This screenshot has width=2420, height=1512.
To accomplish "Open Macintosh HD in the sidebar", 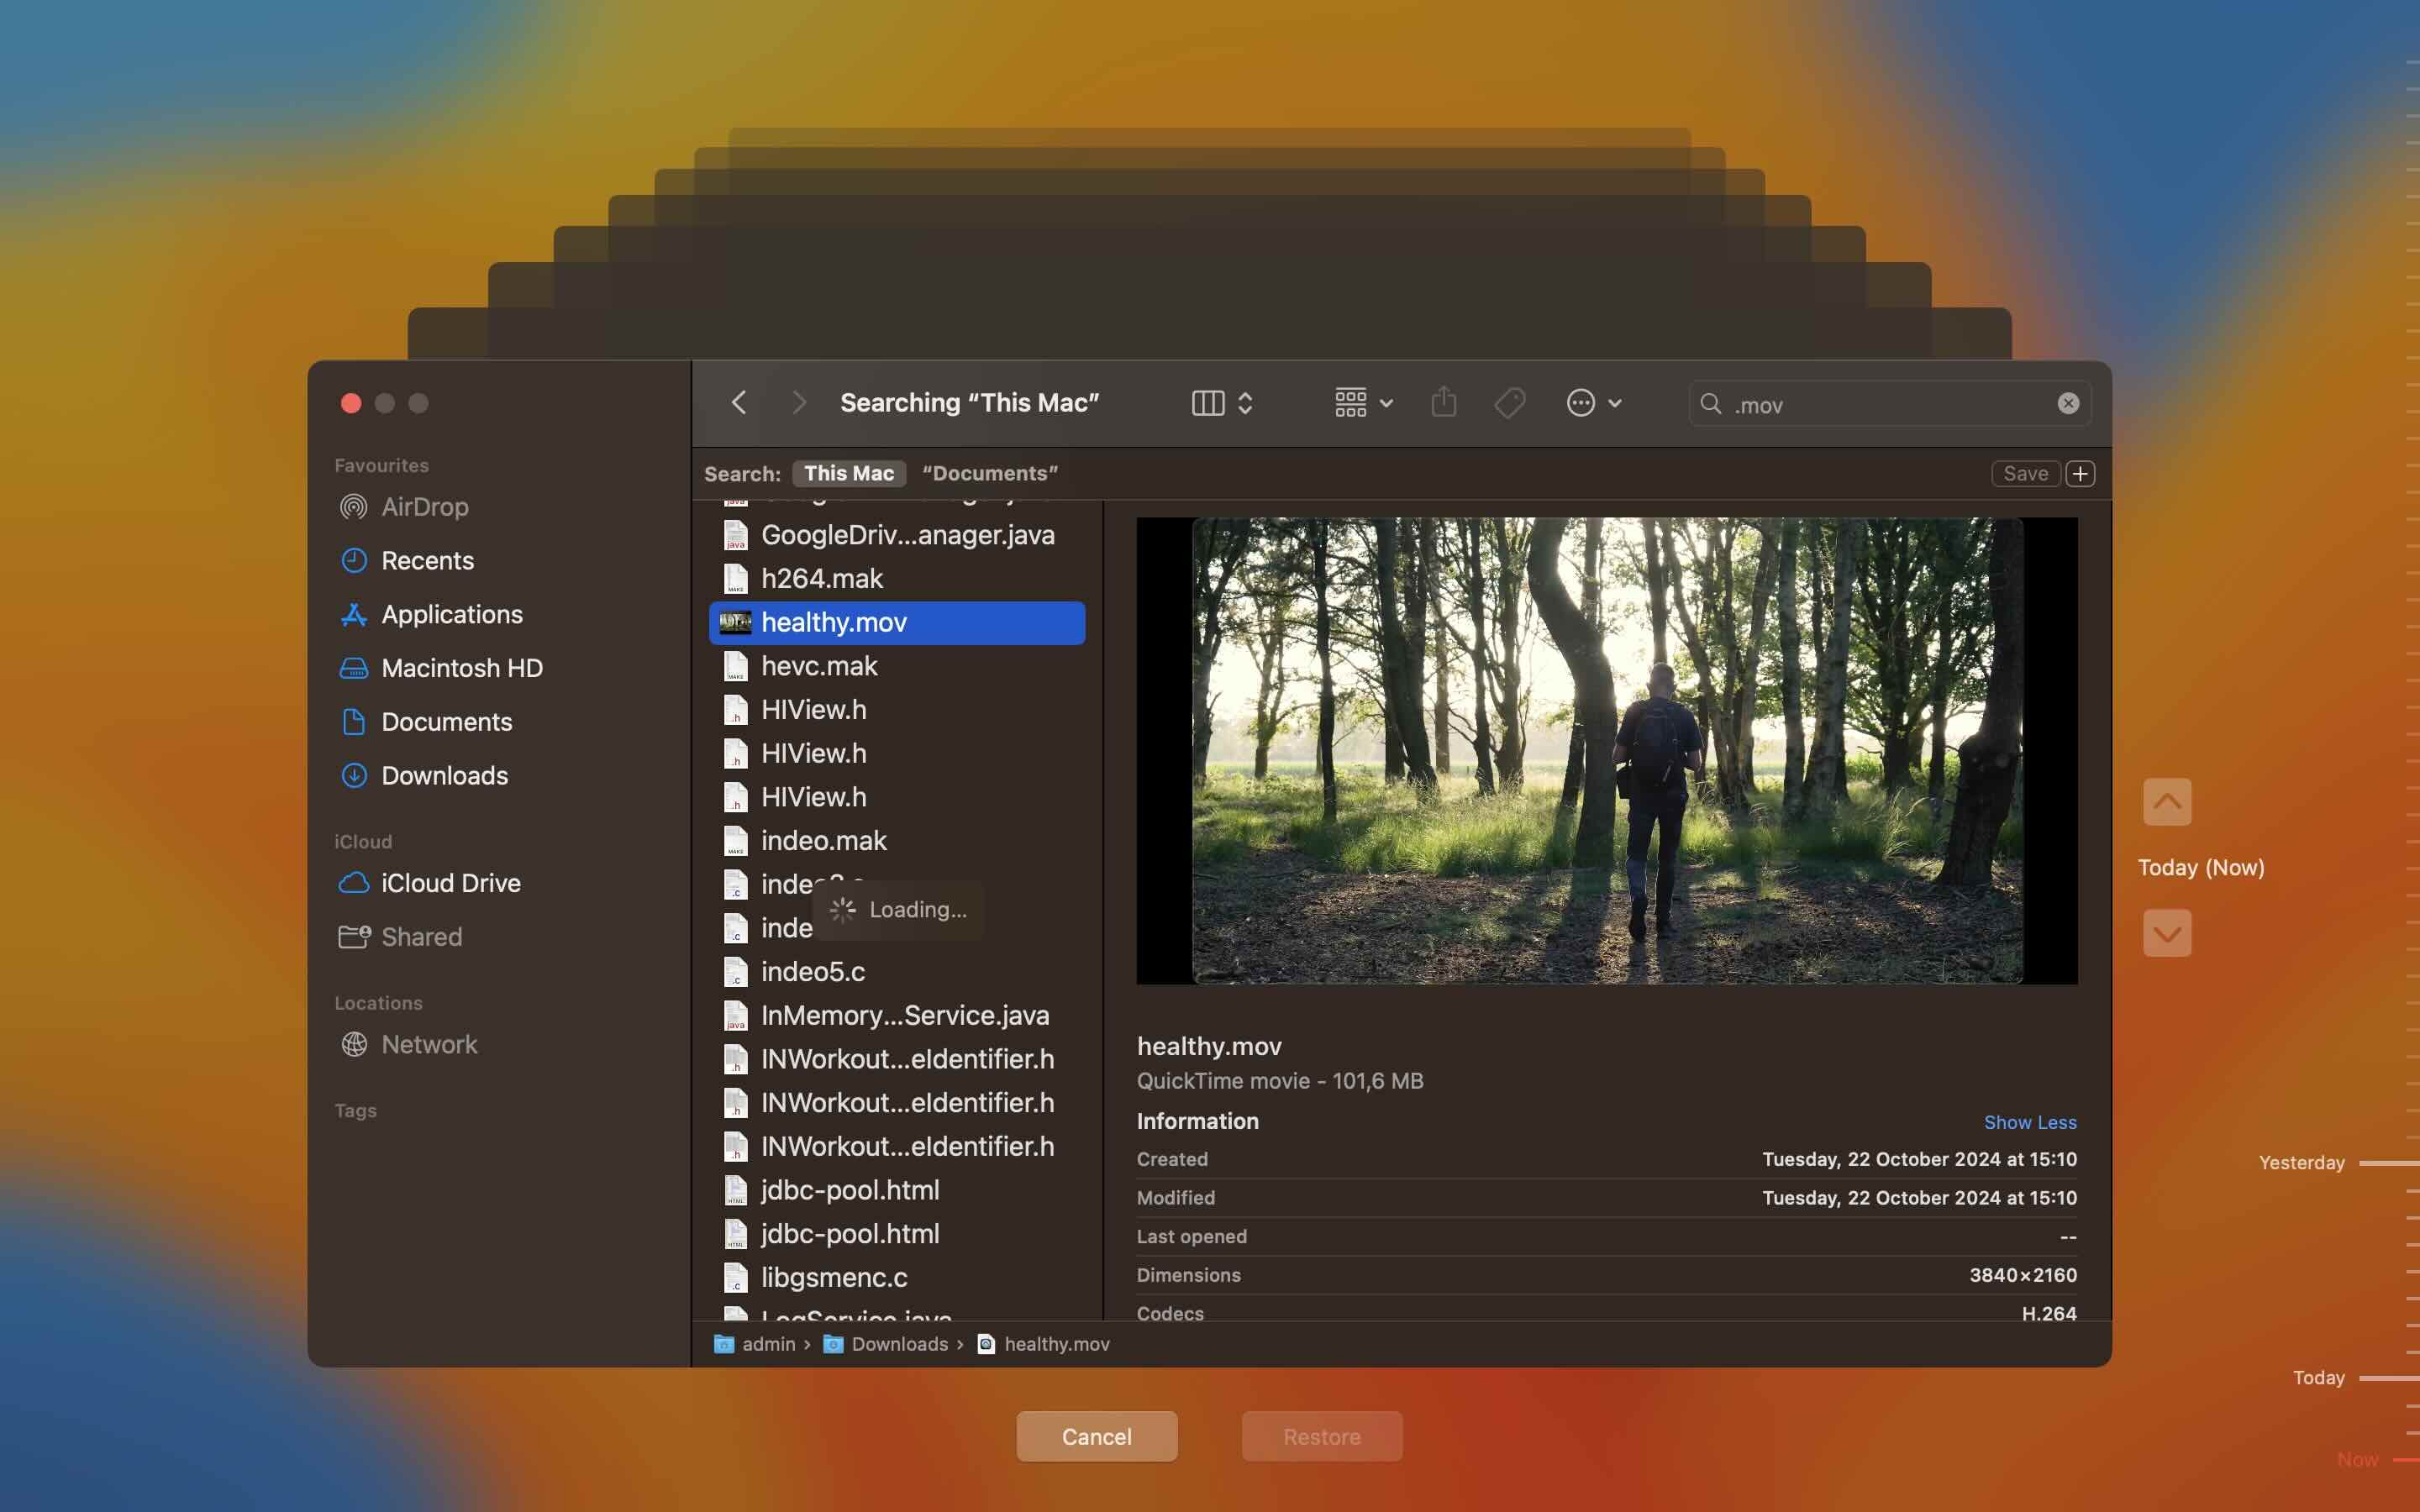I will click(461, 668).
